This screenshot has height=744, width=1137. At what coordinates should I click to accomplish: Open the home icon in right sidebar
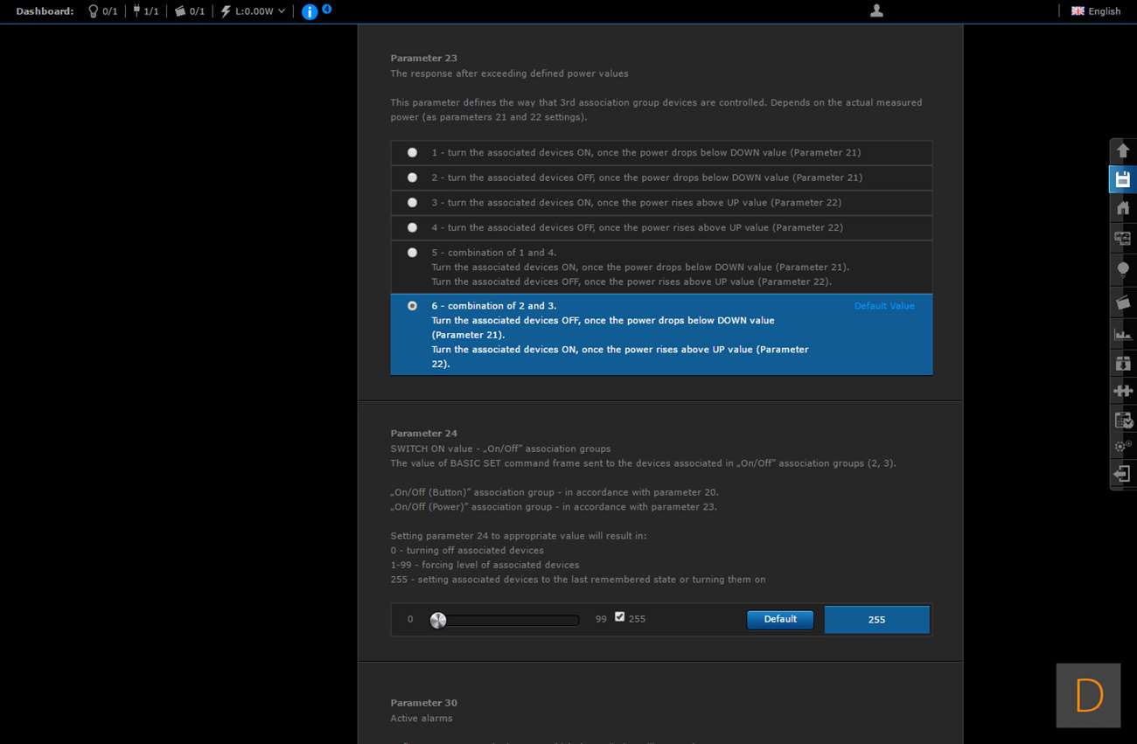[x=1123, y=208]
